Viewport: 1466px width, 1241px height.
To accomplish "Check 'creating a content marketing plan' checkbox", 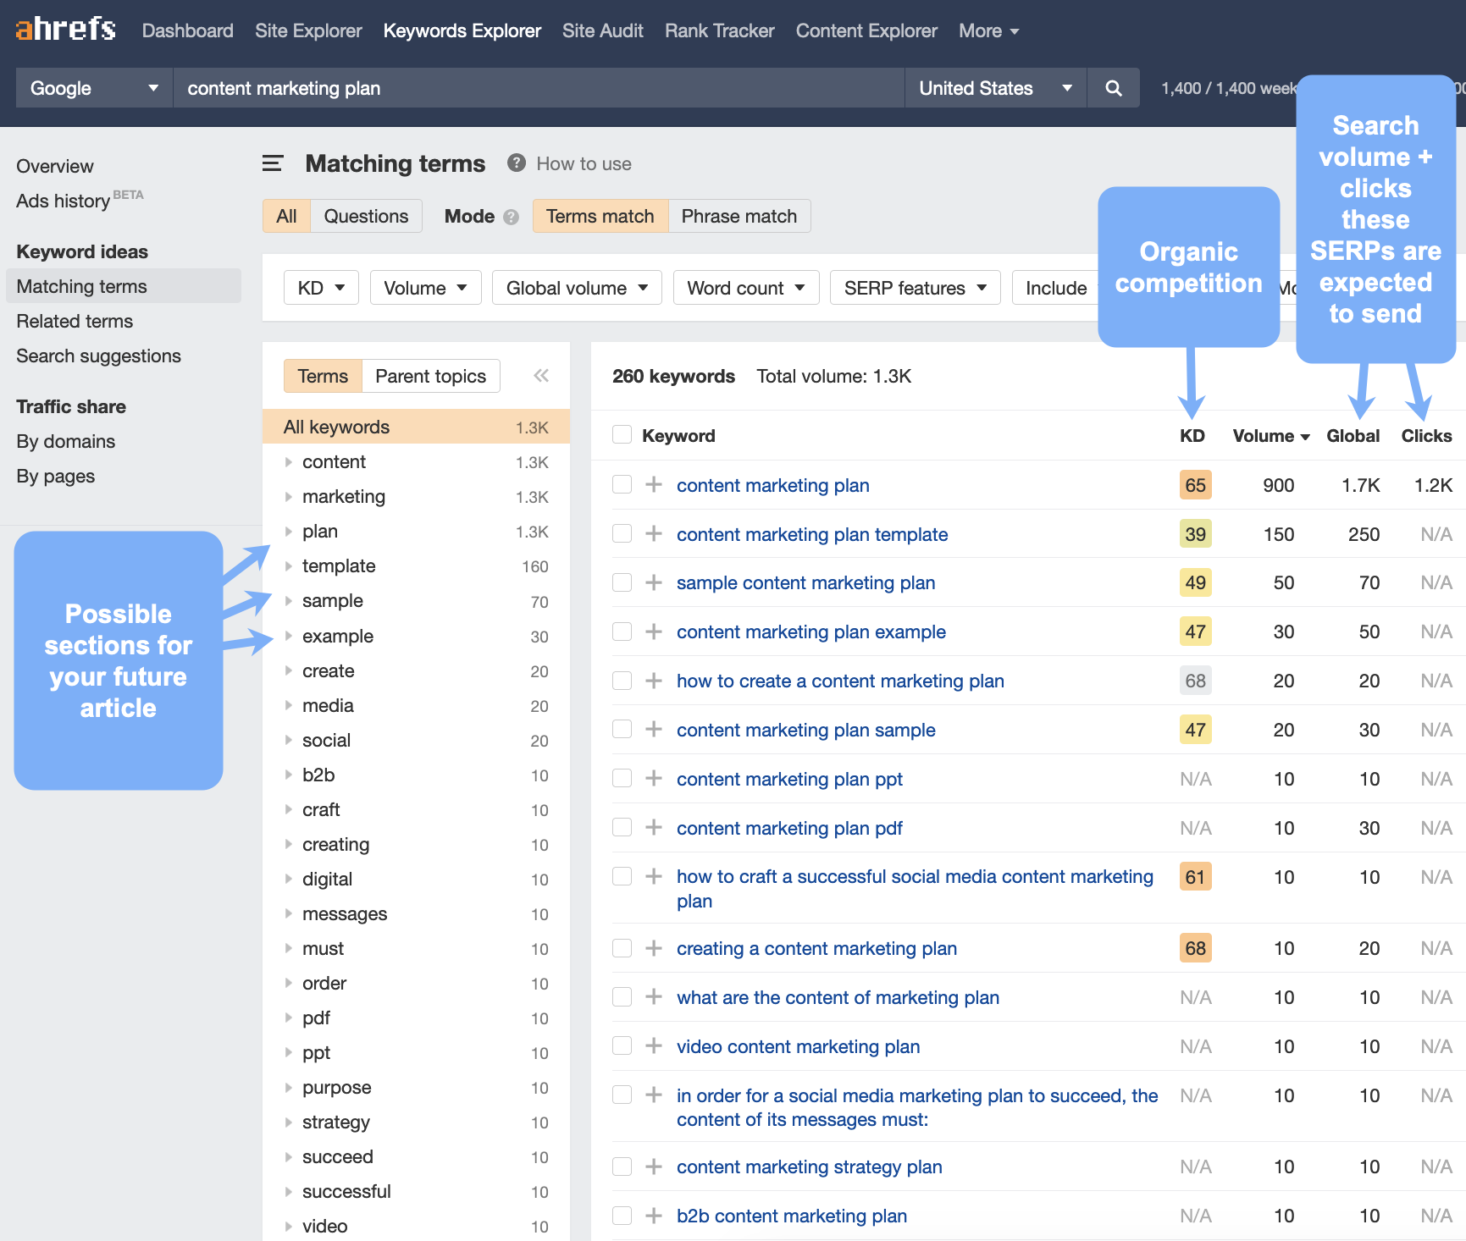I will coord(622,948).
